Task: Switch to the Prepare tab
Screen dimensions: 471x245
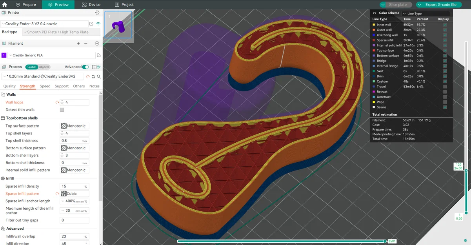Action: (x=26, y=5)
